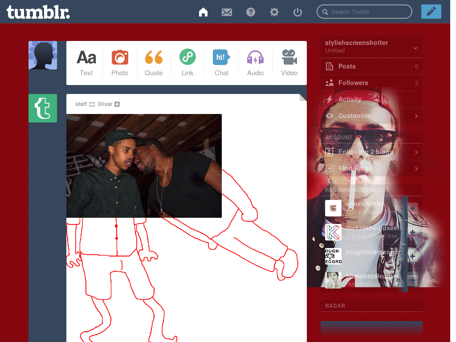Open the Tumblr home dashboard icon

click(x=203, y=12)
